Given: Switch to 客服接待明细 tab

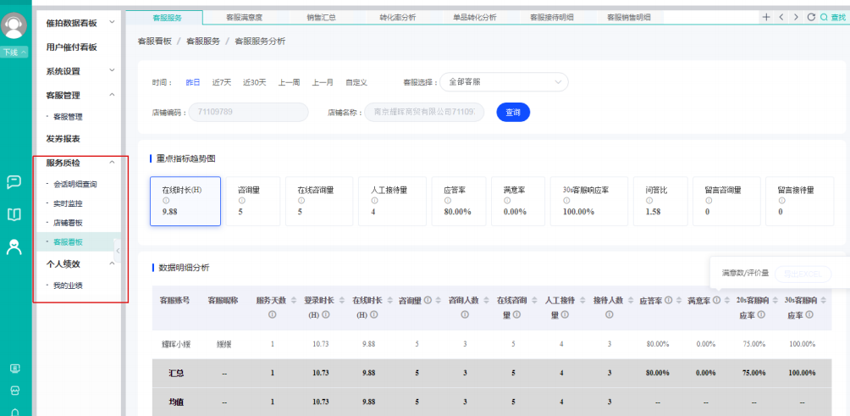Looking at the screenshot, I should coord(552,17).
